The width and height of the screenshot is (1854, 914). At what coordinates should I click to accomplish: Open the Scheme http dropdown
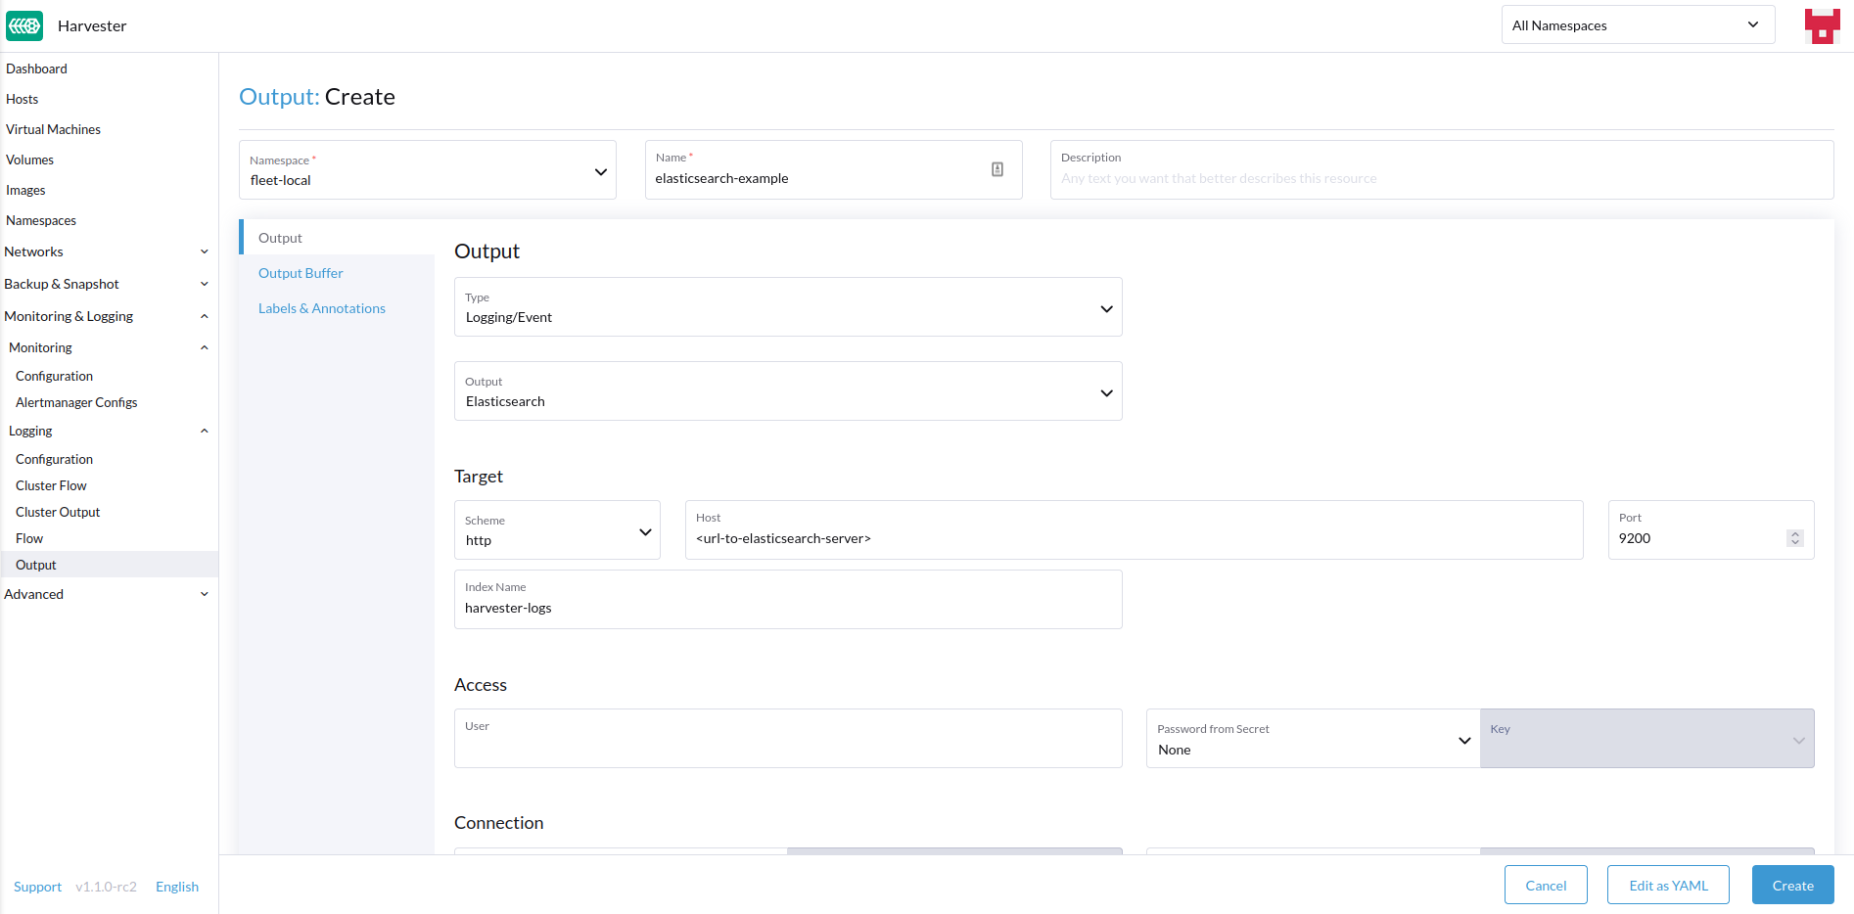coord(556,531)
